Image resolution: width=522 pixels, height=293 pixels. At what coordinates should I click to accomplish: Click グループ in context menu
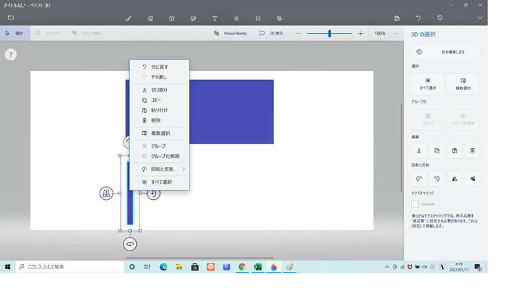pyautogui.click(x=159, y=146)
